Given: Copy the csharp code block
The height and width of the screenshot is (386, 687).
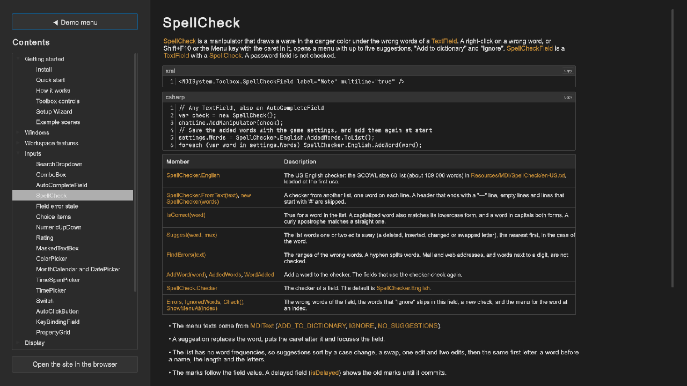Looking at the screenshot, I should pos(568,97).
